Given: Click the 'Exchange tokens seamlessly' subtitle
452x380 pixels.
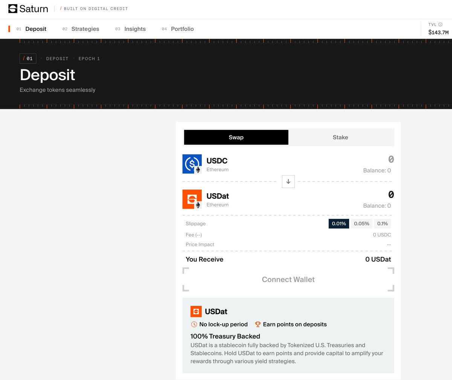Looking at the screenshot, I should pos(58,90).
